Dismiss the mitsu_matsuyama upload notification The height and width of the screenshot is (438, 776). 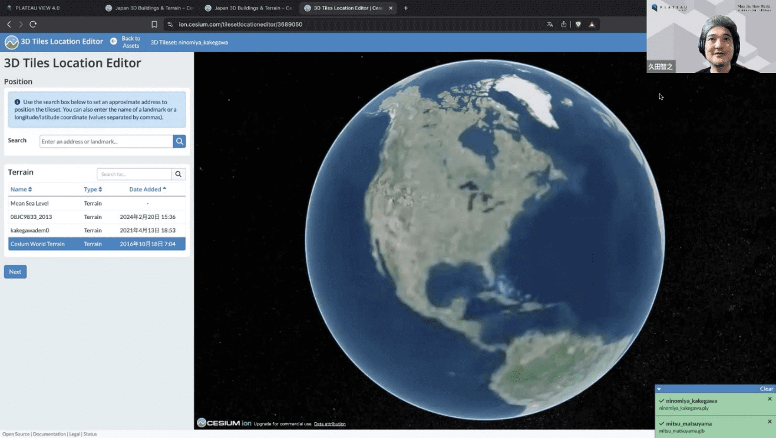[770, 422]
